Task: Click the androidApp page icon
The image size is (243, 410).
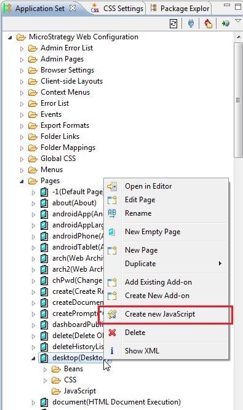Action: 44,214
